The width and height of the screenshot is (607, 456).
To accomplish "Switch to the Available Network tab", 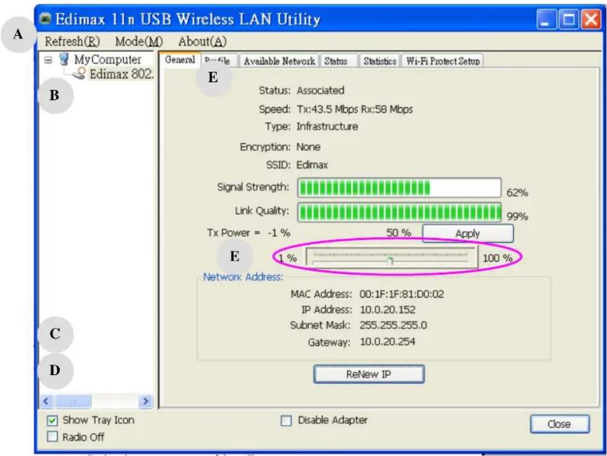I will 279,61.
